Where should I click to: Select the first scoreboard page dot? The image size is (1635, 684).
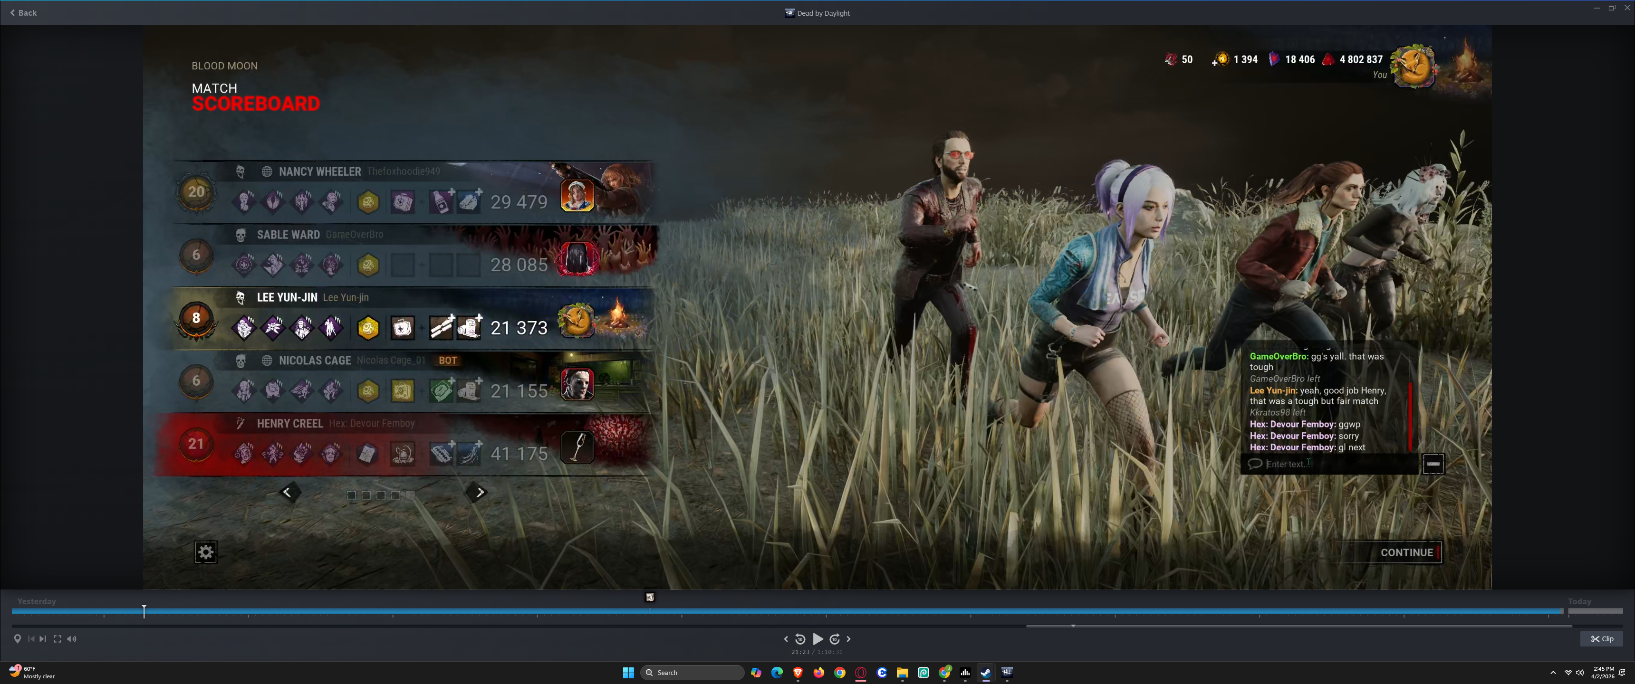point(351,495)
